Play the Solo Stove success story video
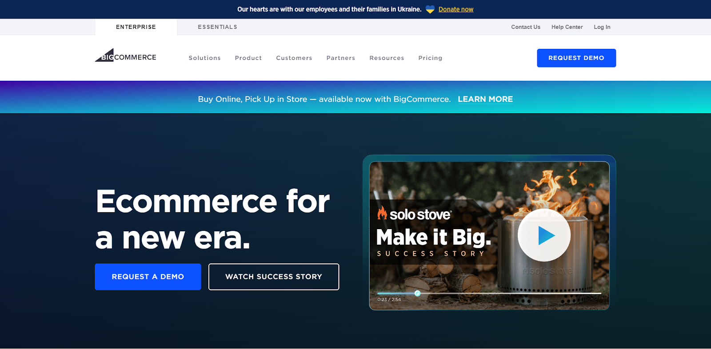 pyautogui.click(x=544, y=235)
